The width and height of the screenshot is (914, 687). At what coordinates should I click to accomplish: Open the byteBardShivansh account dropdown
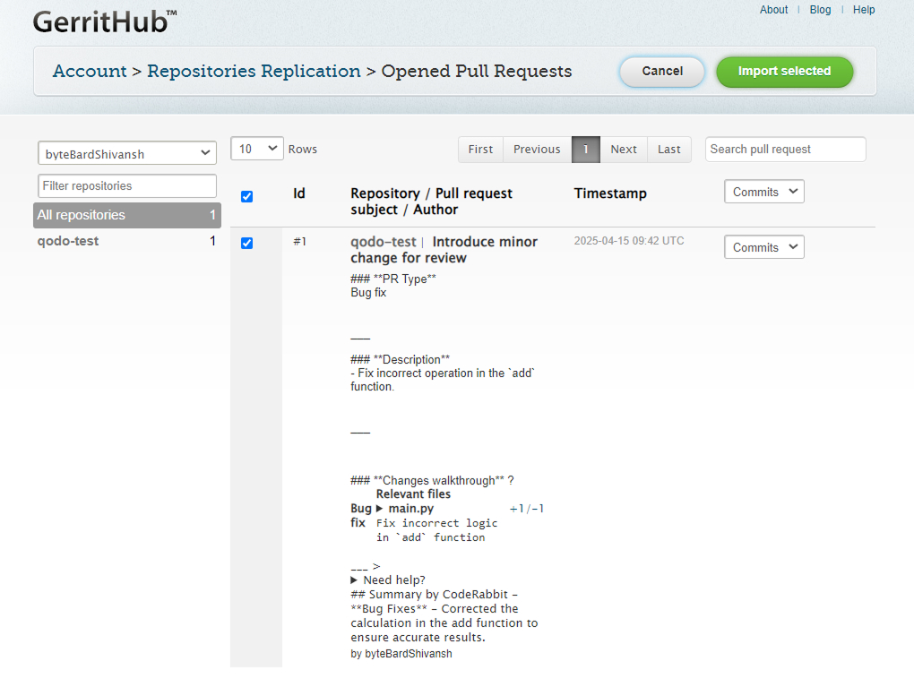[127, 153]
